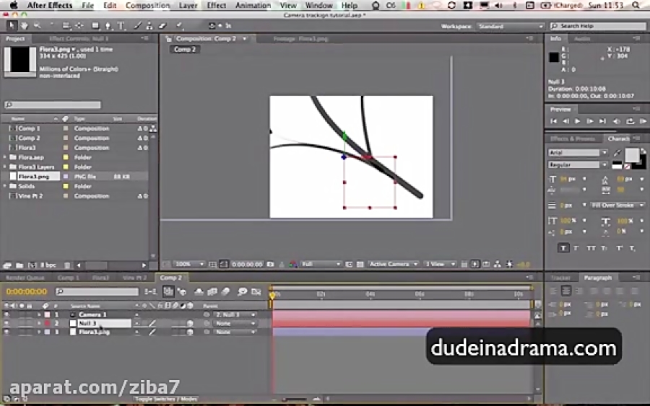
Task: Hide the Null 3 layer
Action: pos(6,323)
